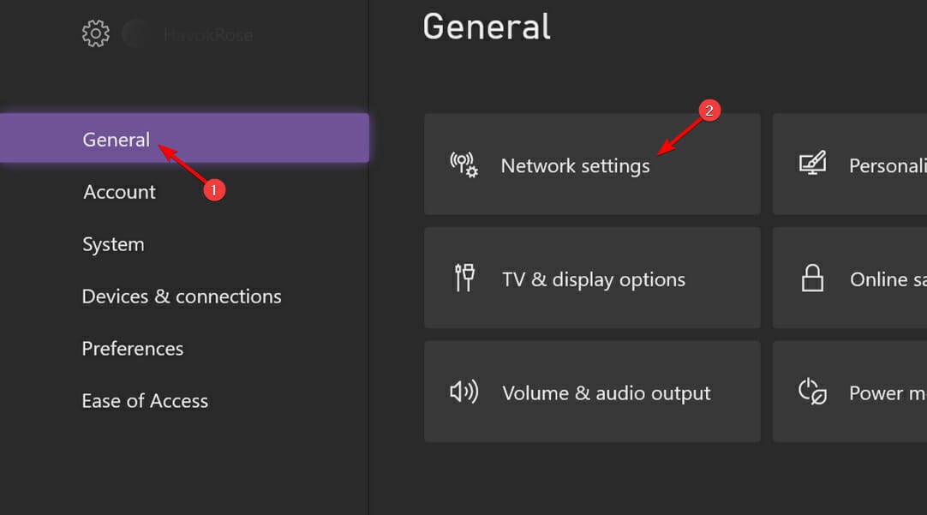Click the power mode leaf icon
927x515 pixels.
coord(812,392)
